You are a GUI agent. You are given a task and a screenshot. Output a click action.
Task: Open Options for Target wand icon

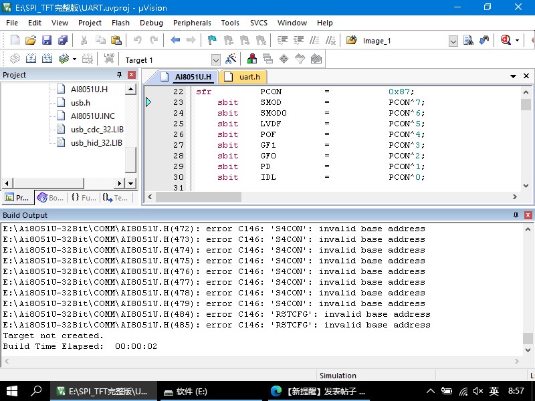pyautogui.click(x=231, y=59)
